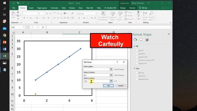Image resolution: width=197 pixels, height=111 pixels.
Task: Click the Clear eraser icon
Action: click(x=138, y=19)
